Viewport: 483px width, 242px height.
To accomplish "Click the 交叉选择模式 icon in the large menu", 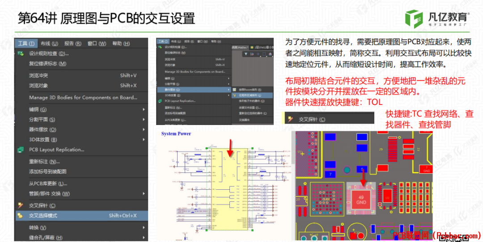I will 21,216.
